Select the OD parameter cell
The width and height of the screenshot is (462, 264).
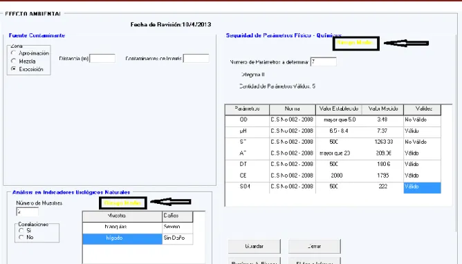pos(247,120)
